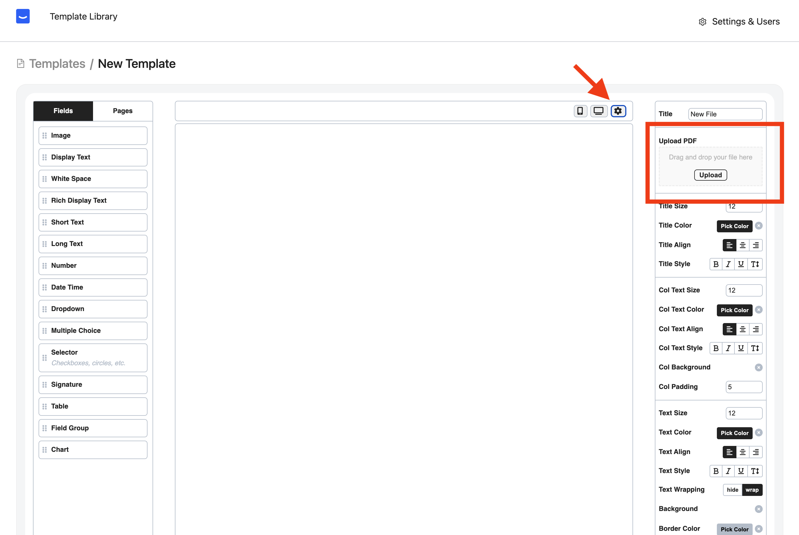Click the Title input field

[725, 114]
